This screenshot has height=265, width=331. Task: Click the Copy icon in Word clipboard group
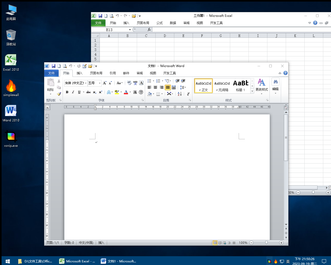(x=59, y=87)
